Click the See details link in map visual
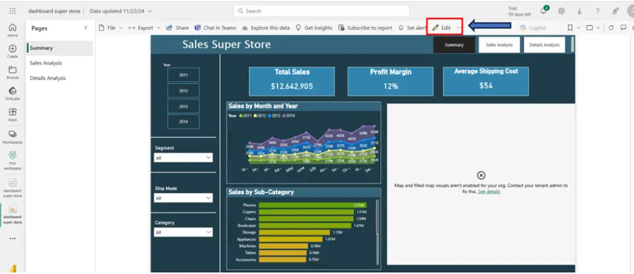Image resolution: width=634 pixels, height=274 pixels. pos(489,192)
